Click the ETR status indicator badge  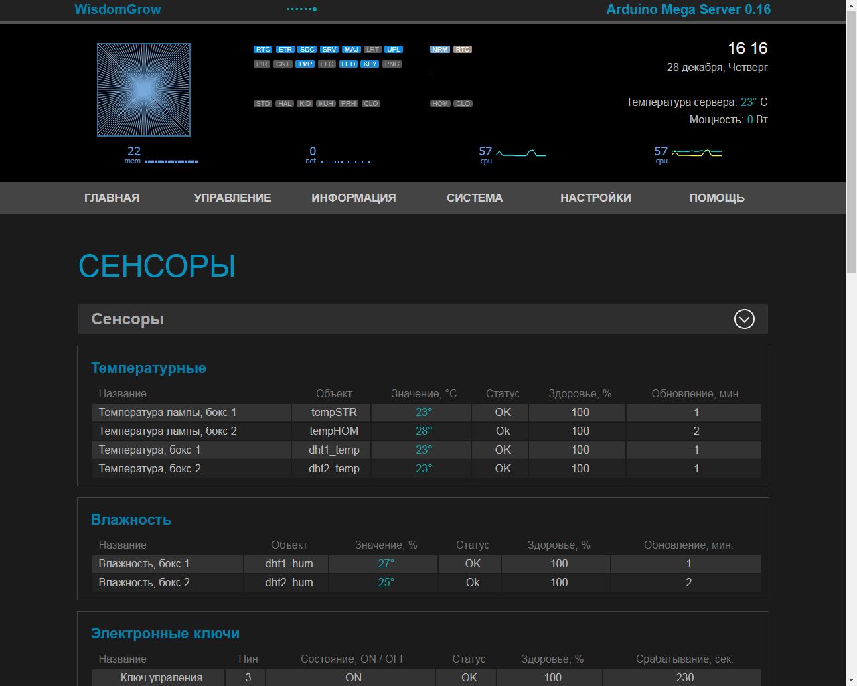(x=285, y=50)
